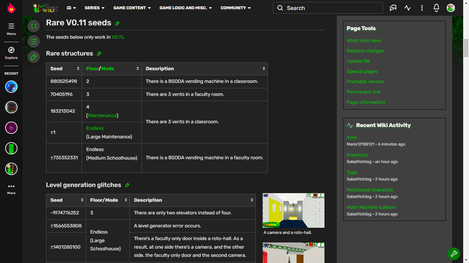
Task: Open the table of contents list icon
Action: 34,41
